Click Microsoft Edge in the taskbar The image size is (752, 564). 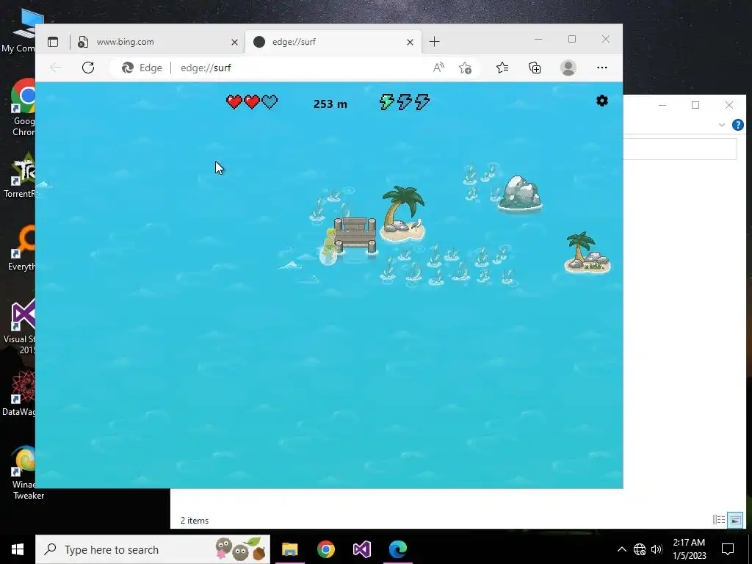pyautogui.click(x=397, y=549)
